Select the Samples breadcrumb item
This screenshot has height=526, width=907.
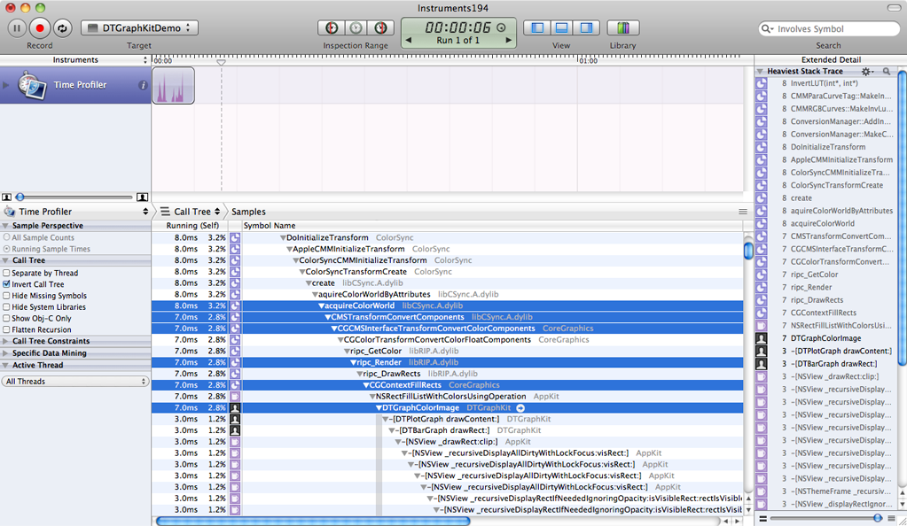248,212
